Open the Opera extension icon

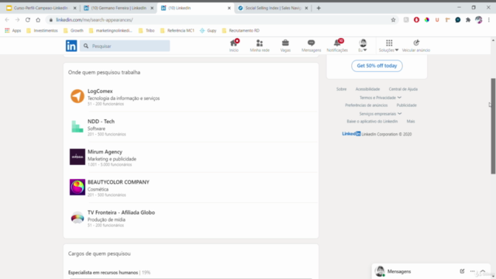[416, 20]
